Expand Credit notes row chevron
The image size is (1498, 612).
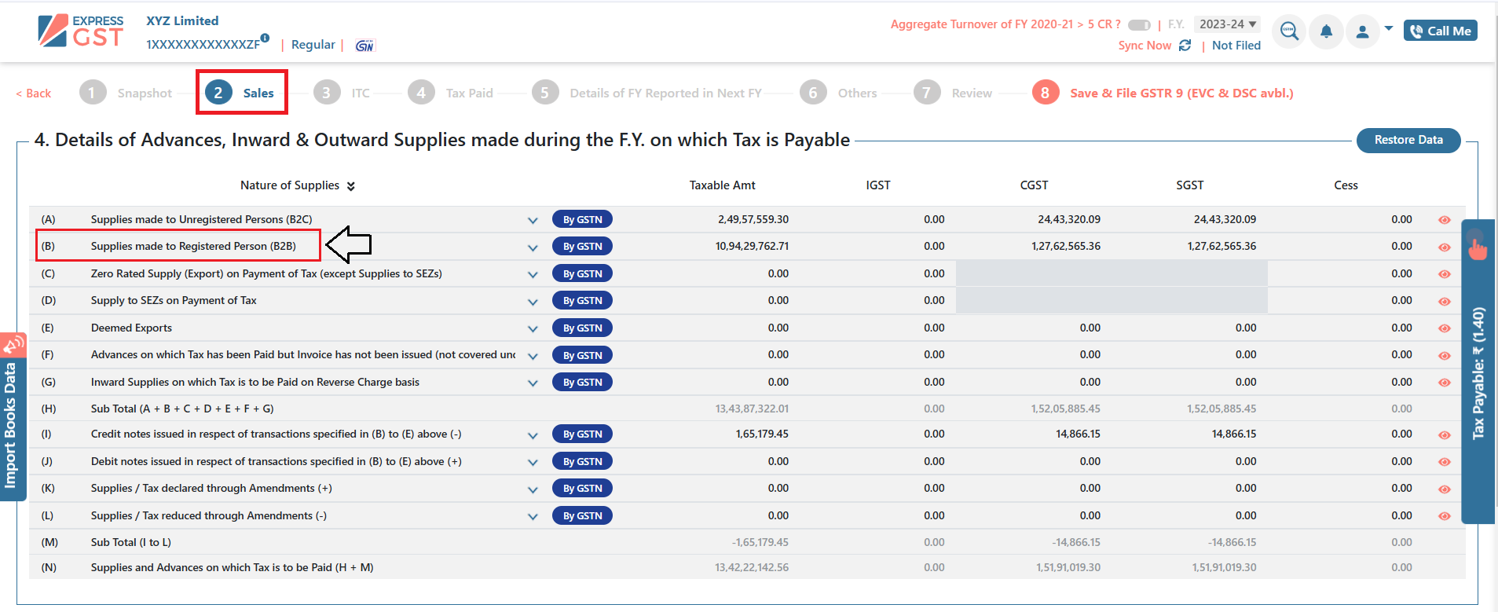(x=533, y=435)
